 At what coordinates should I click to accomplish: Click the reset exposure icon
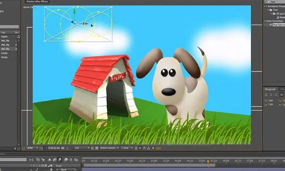153,148
